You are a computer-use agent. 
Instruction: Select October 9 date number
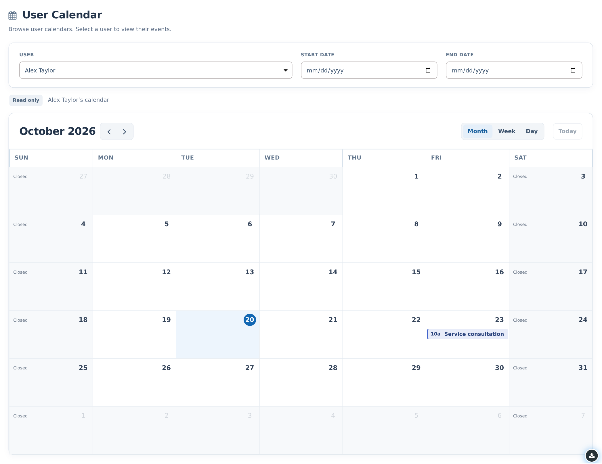point(500,224)
